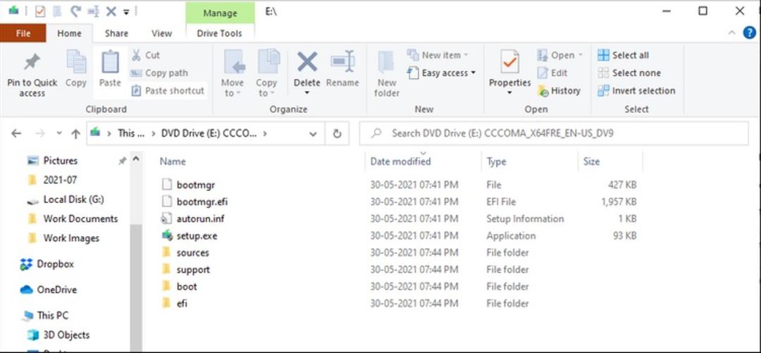Open the address bar history dropdown
This screenshot has width=761, height=353.
pyautogui.click(x=314, y=134)
